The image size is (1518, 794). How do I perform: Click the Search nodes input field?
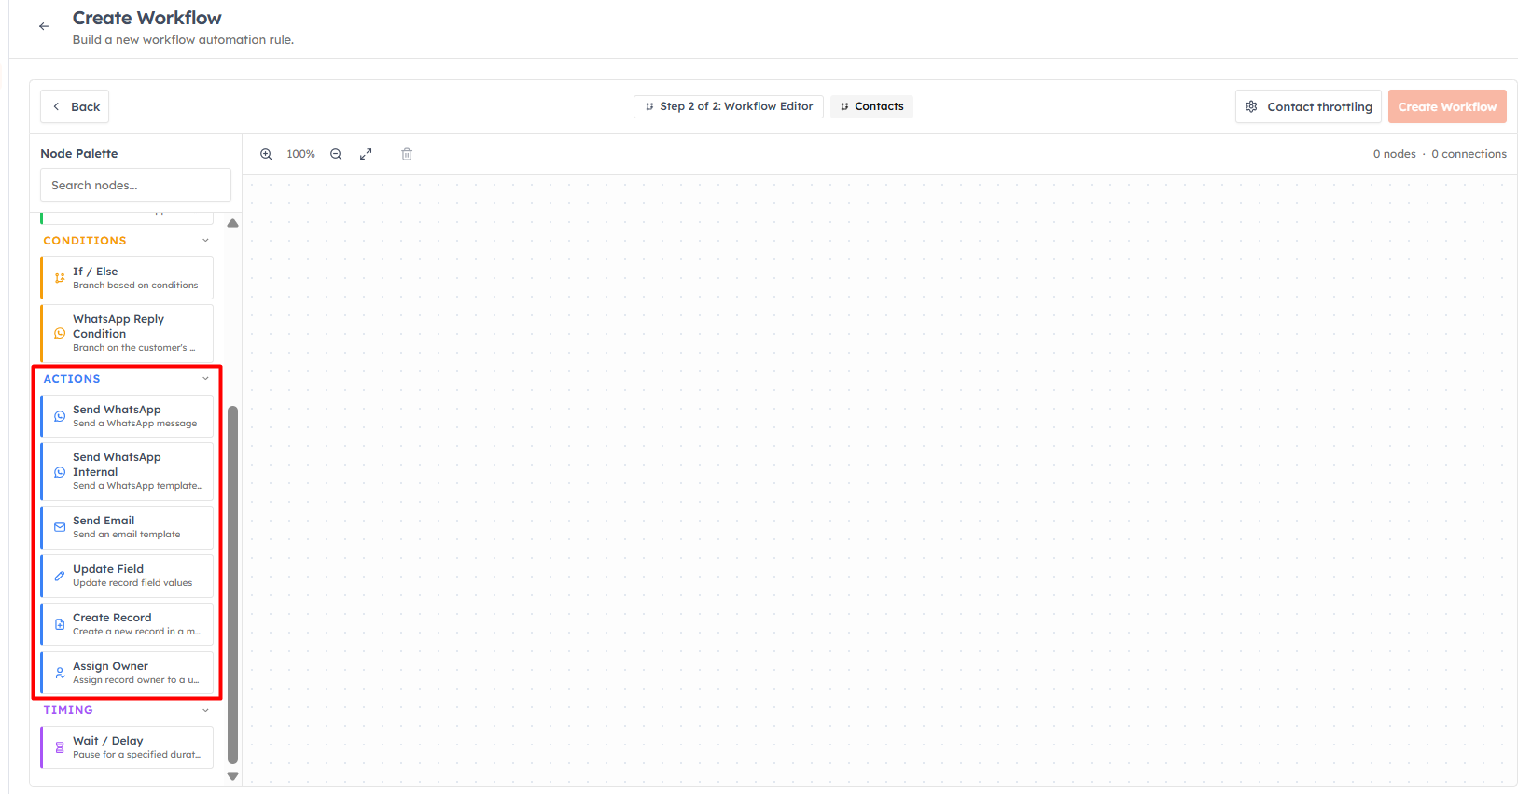(135, 185)
